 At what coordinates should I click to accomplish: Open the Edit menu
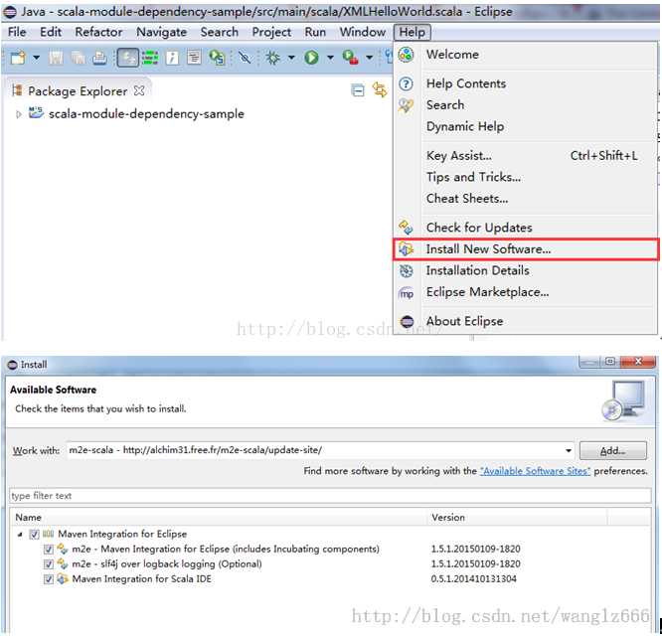(51, 32)
